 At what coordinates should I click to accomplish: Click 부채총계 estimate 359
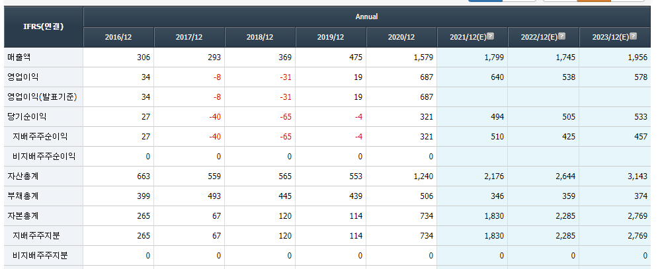[x=569, y=196]
